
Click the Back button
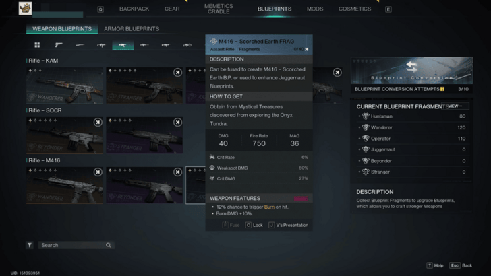click(x=462, y=265)
